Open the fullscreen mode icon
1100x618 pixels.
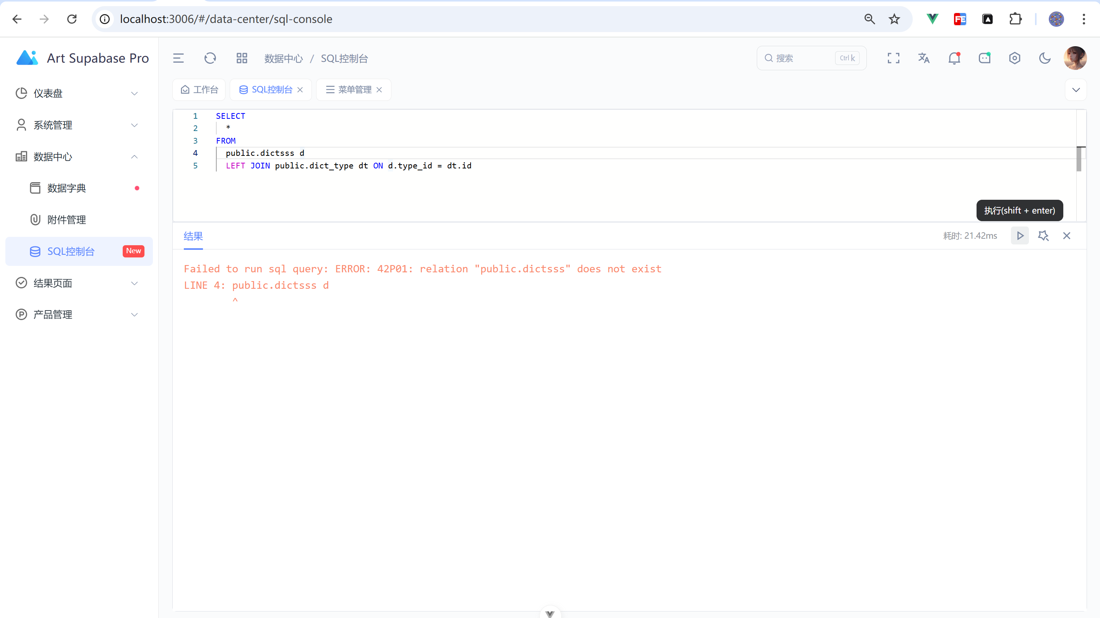(893, 58)
